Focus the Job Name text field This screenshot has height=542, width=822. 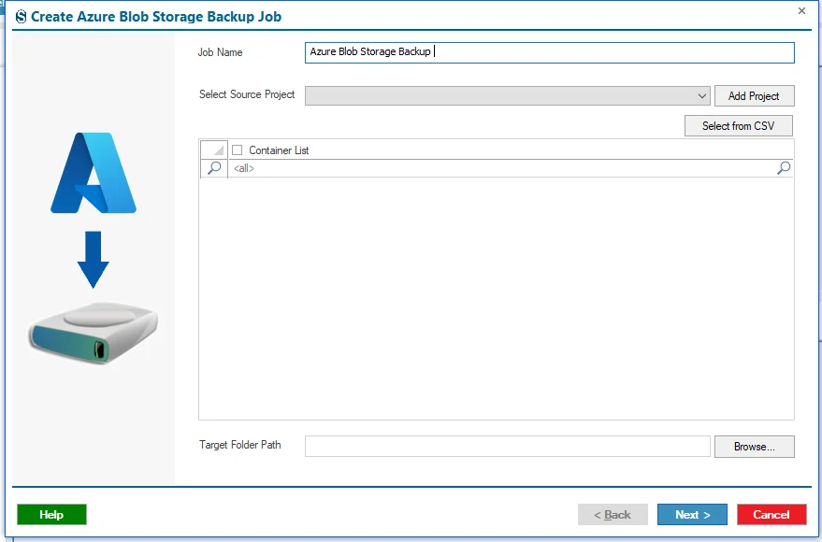point(549,52)
